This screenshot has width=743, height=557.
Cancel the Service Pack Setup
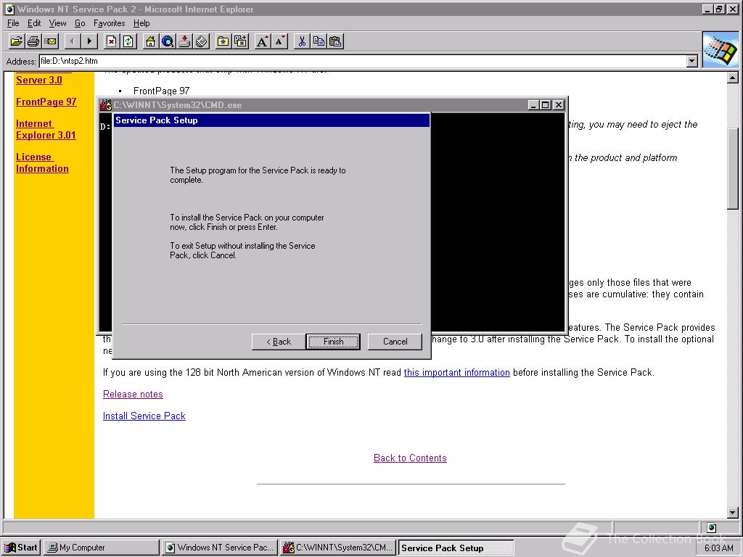pos(395,342)
